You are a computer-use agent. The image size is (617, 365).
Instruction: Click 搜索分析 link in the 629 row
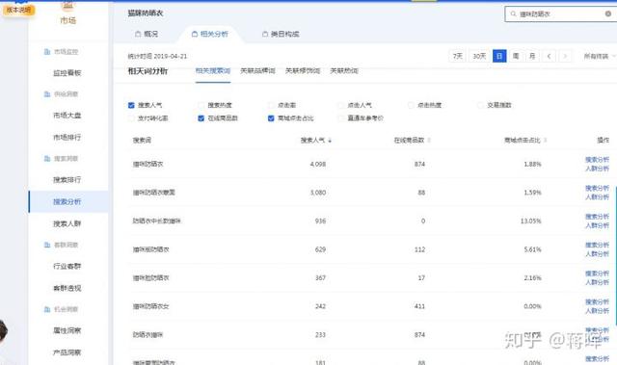point(597,246)
